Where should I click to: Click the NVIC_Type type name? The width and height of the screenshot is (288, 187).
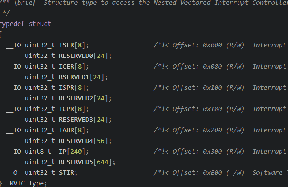[x=27, y=183]
